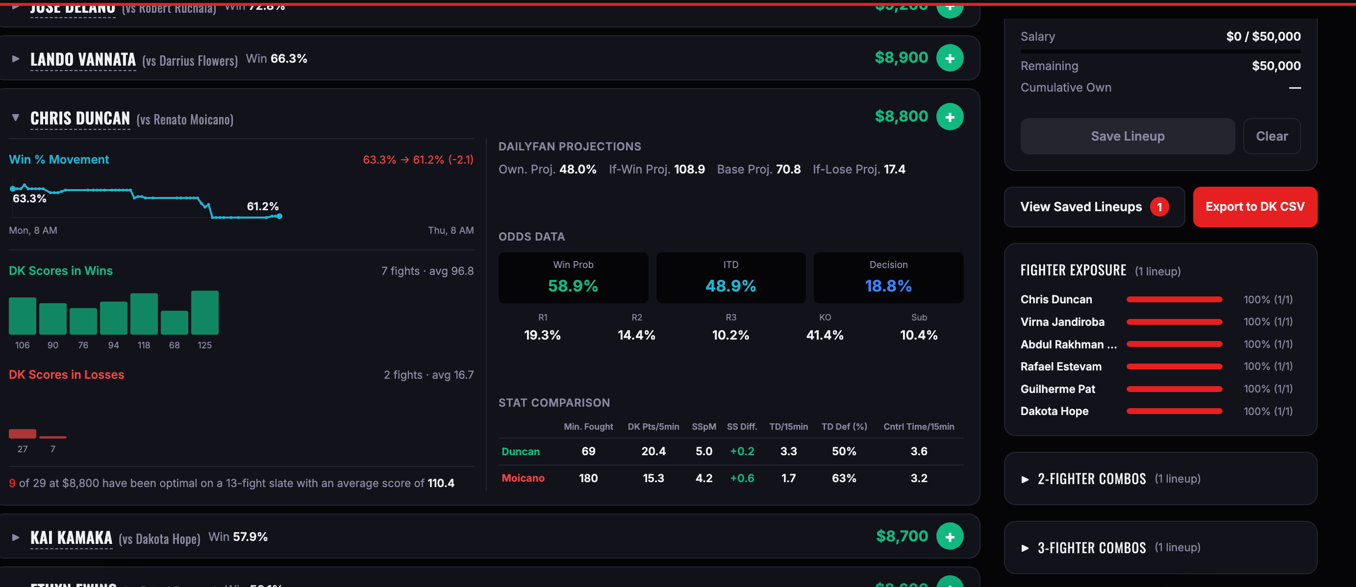
Task: Click Save Lineup button
Action: (1127, 136)
